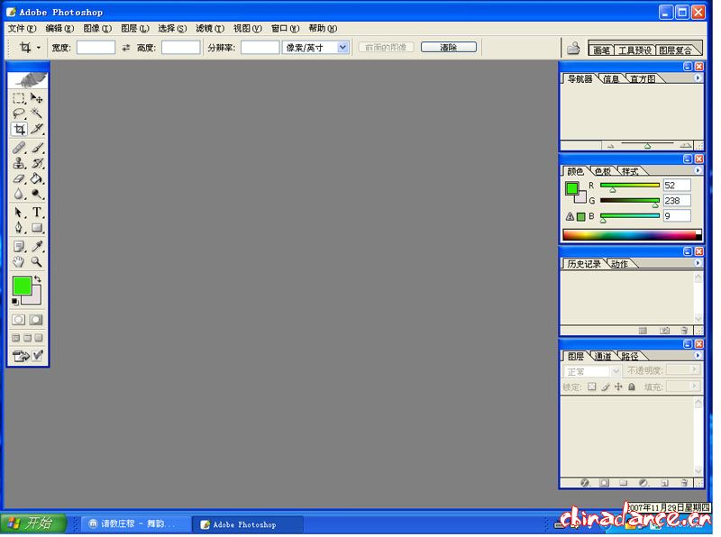
Task: Click the 清除 (Clear) button
Action: [448, 47]
